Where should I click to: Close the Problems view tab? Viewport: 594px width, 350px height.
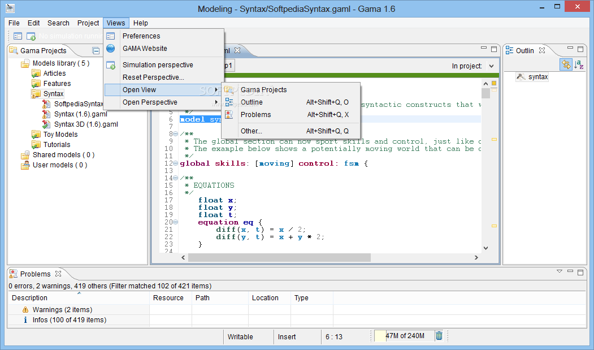tap(58, 274)
